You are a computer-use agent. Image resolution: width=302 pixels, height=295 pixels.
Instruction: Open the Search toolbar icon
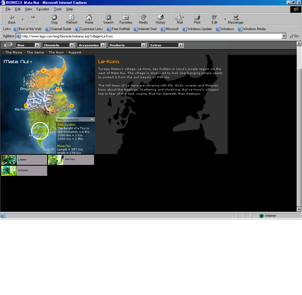(x=108, y=17)
